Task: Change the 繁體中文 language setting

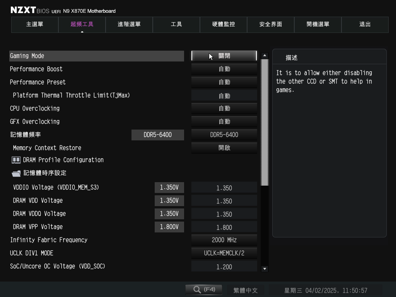Action: [x=246, y=290]
